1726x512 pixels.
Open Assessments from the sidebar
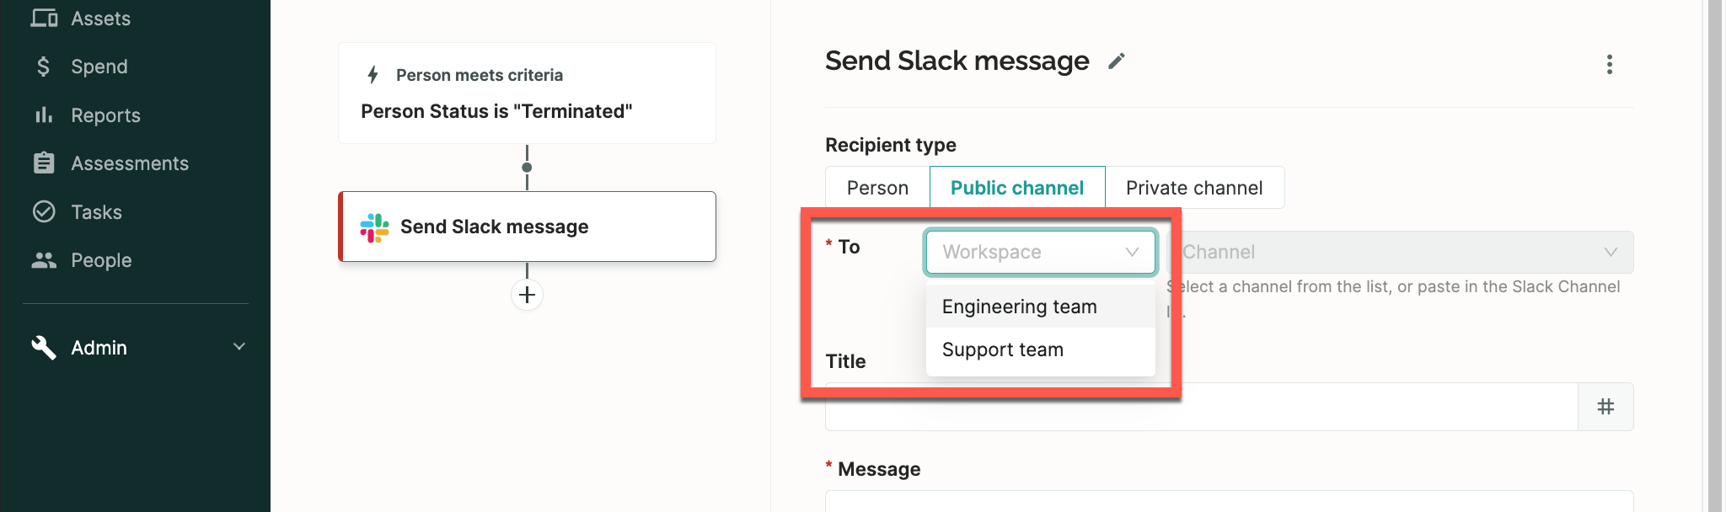point(129,163)
